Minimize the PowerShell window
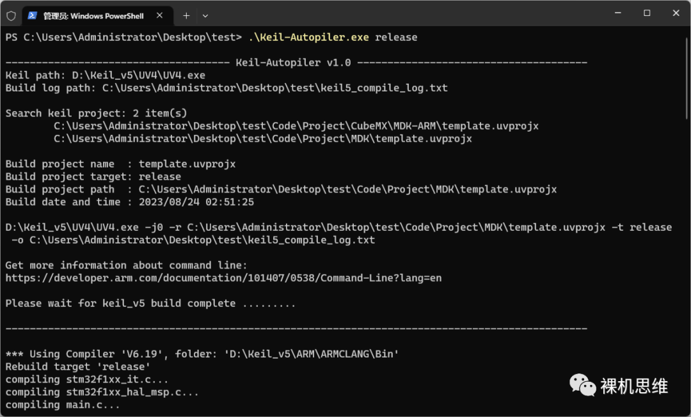Viewport: 691px width, 417px height. pos(618,13)
